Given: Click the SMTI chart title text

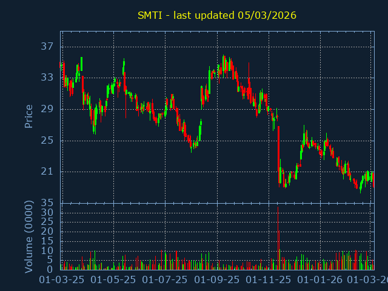Looking at the screenshot, I should 216,15.
